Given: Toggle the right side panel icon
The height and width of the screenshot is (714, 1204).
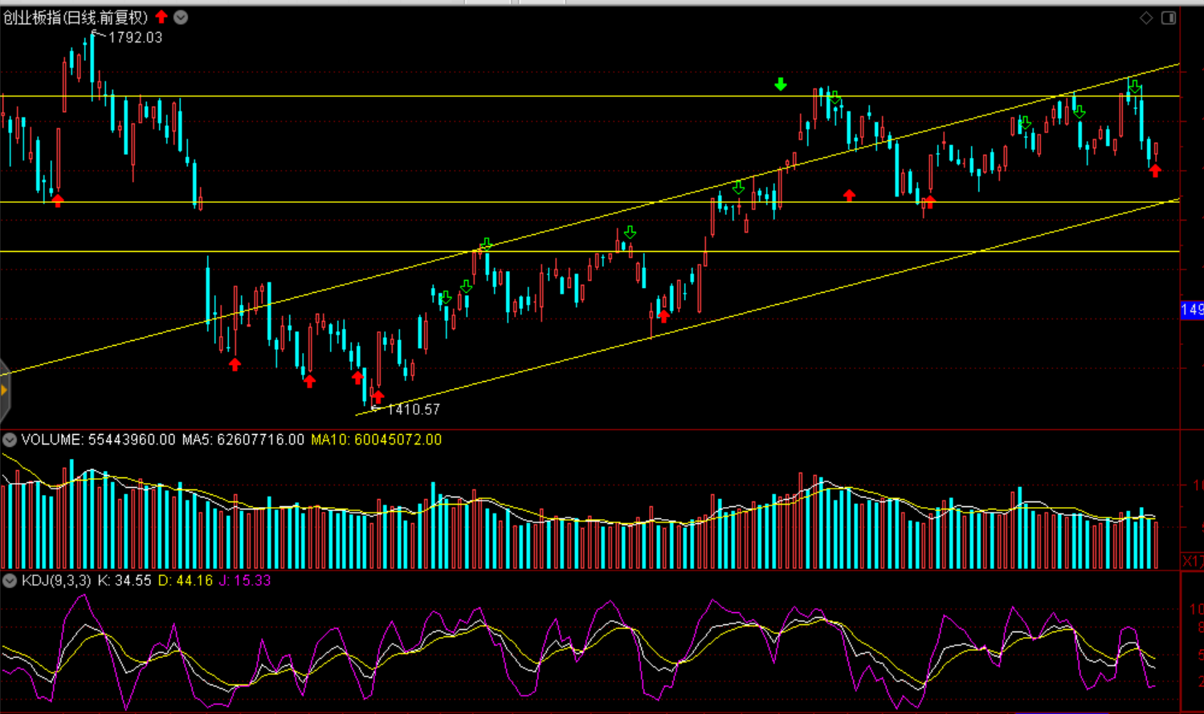Looking at the screenshot, I should [x=1169, y=18].
